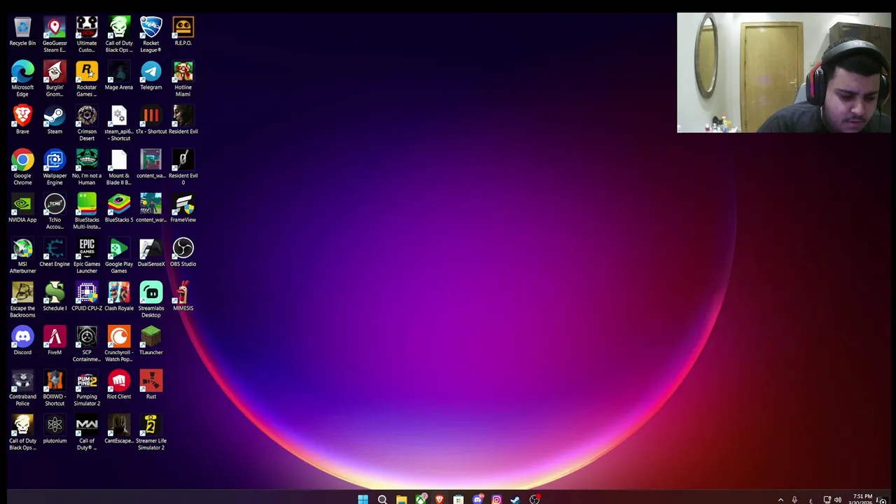Launch TLauncher Minecraft shortcut
The image size is (896, 504).
point(151,341)
